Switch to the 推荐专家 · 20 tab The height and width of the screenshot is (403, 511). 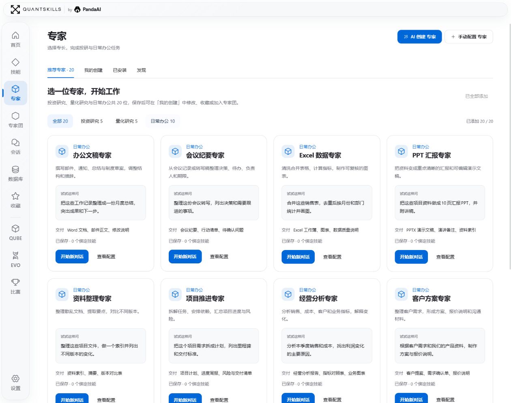60,70
